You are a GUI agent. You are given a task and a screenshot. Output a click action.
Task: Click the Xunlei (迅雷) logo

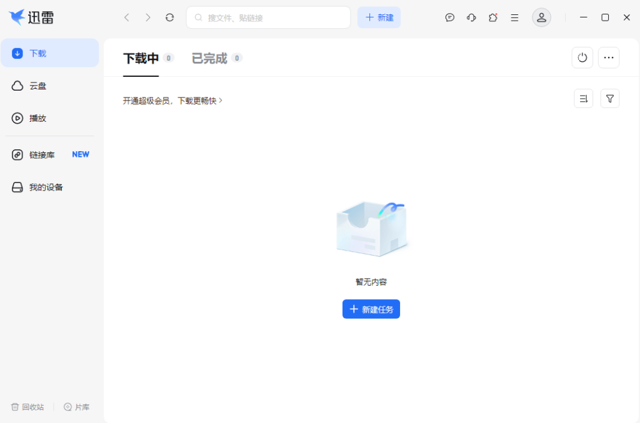[31, 17]
